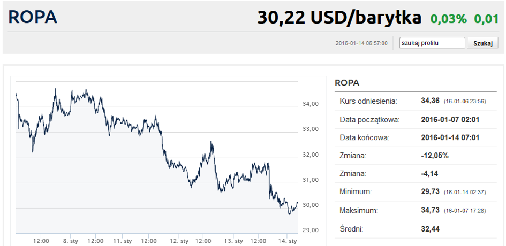
Task: Click the -12,05% Zmiana value
Action: tap(435, 156)
